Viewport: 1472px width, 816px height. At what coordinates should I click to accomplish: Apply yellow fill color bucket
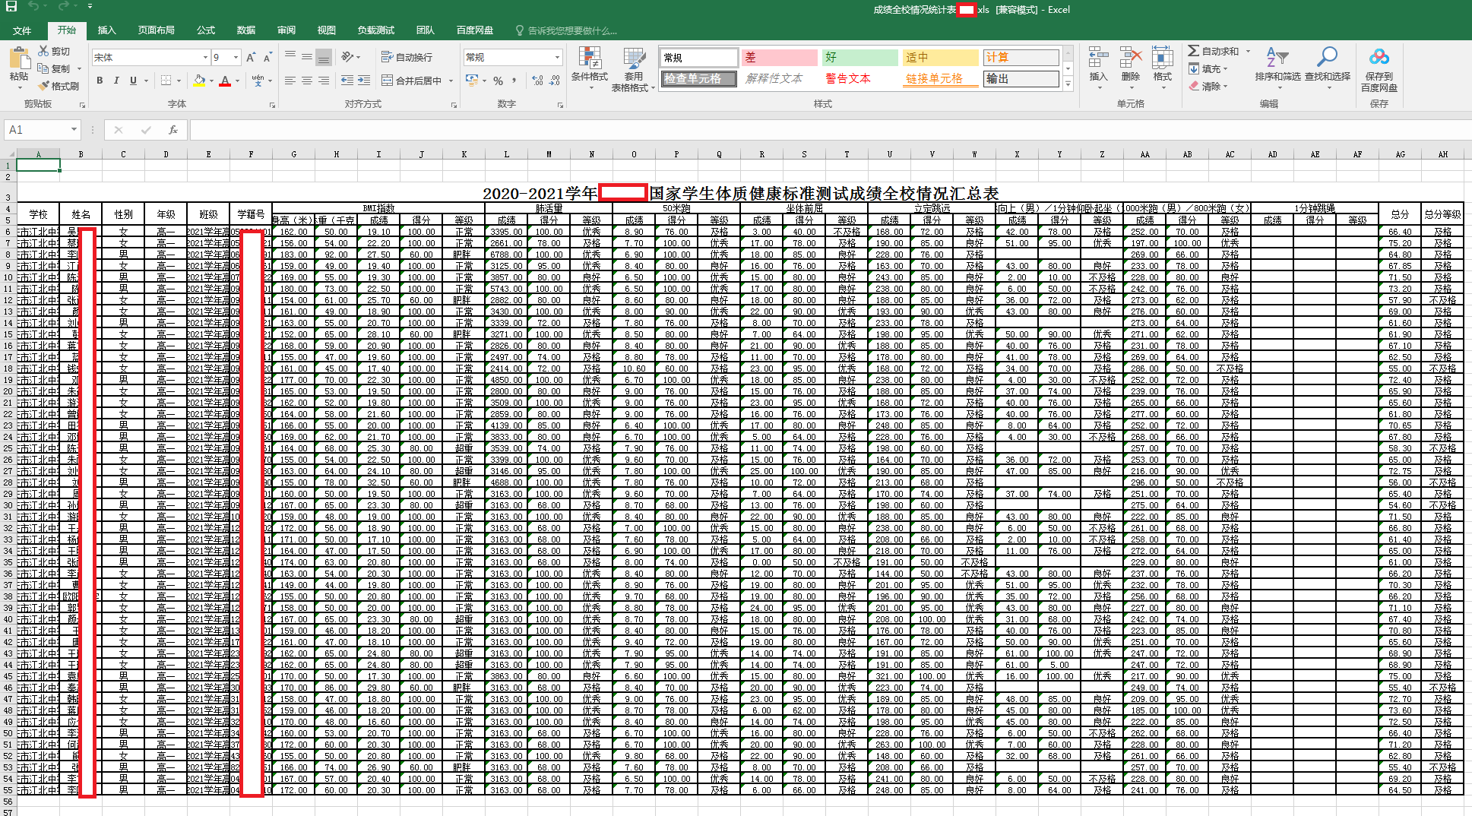click(x=199, y=81)
